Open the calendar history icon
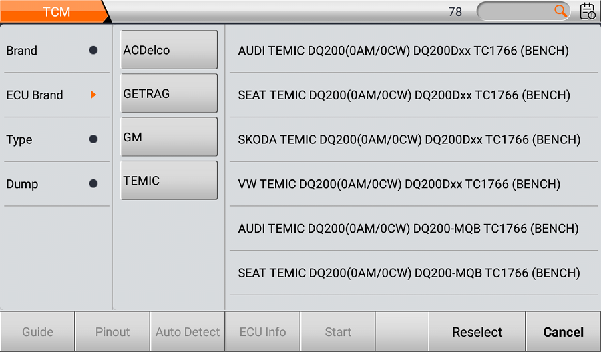 click(x=588, y=11)
